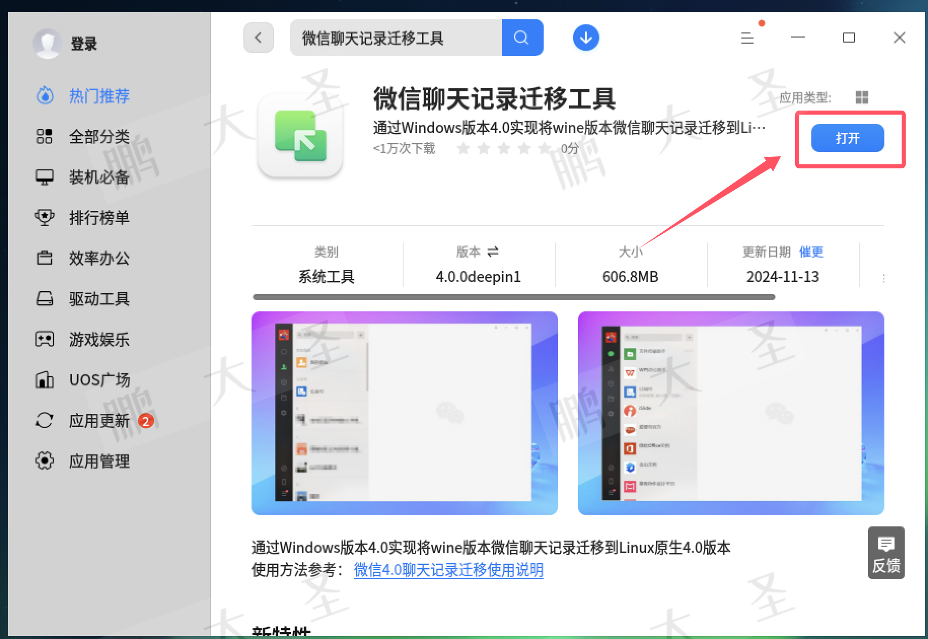928x639 pixels.
Task: Click 装机必备 menu label
Action: [99, 177]
